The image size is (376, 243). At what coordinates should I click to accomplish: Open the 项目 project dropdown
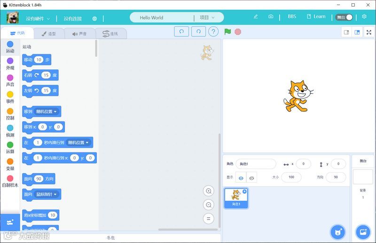tap(207, 17)
